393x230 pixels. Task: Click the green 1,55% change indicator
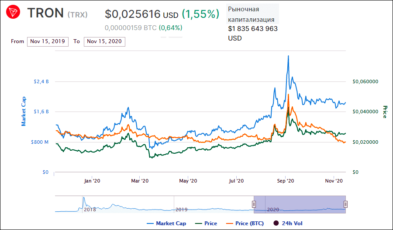pos(200,14)
